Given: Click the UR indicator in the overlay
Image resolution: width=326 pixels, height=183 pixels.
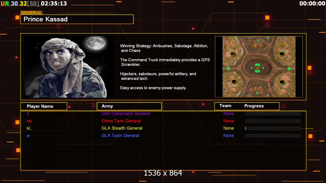Looking at the screenshot, I should point(5,4).
